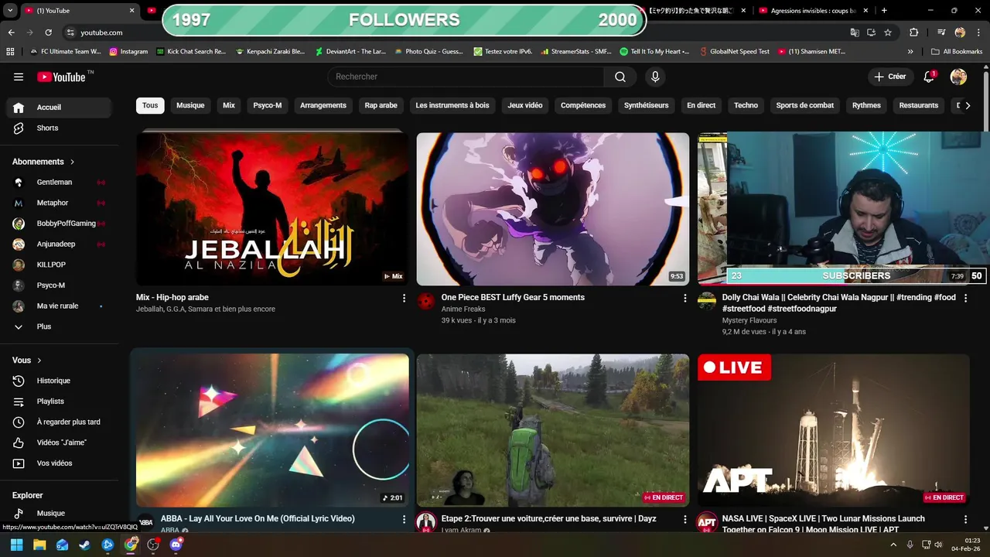
Task: Select the En direct chip
Action: tap(702, 105)
